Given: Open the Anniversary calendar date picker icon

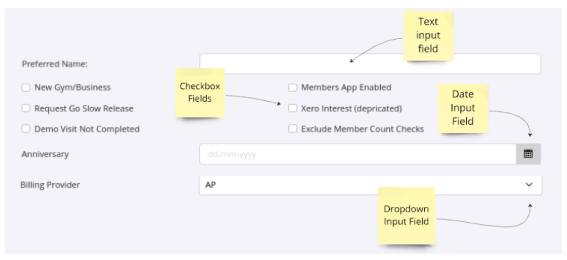Looking at the screenshot, I should pos(528,154).
